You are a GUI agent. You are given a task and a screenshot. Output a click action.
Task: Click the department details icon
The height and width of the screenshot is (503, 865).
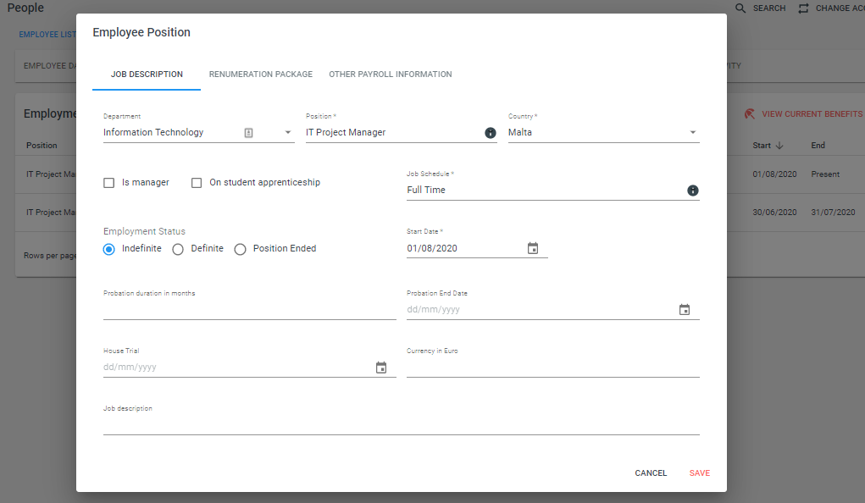[249, 133]
